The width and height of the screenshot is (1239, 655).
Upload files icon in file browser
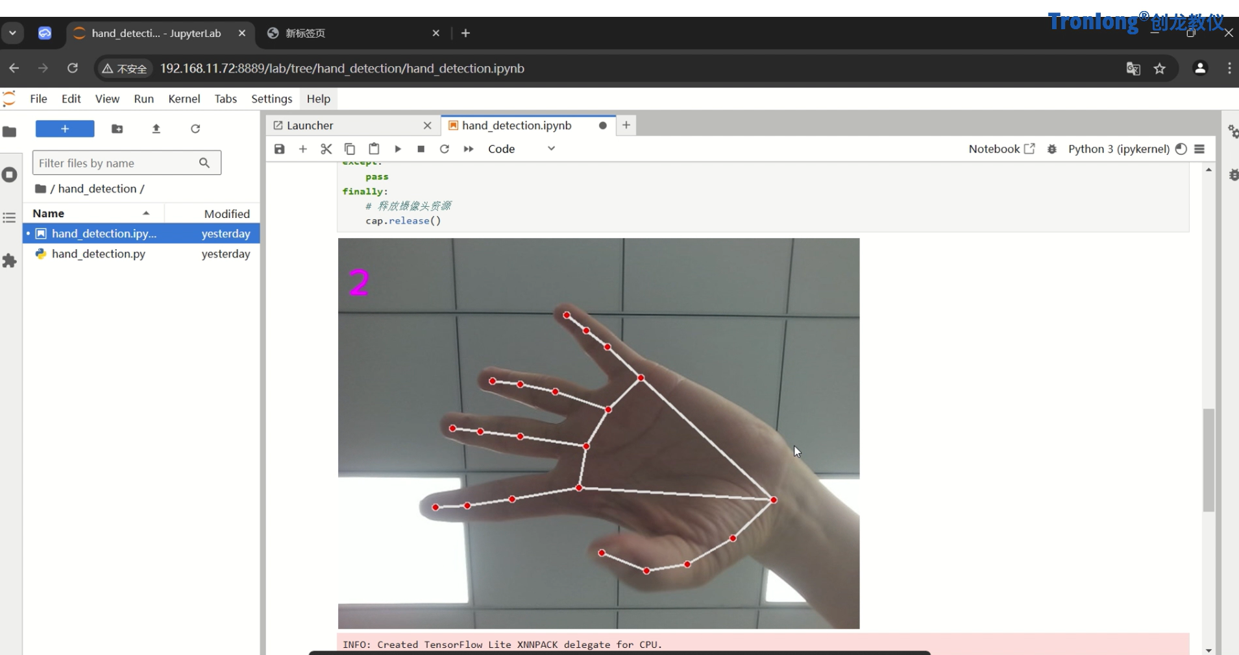click(x=156, y=128)
